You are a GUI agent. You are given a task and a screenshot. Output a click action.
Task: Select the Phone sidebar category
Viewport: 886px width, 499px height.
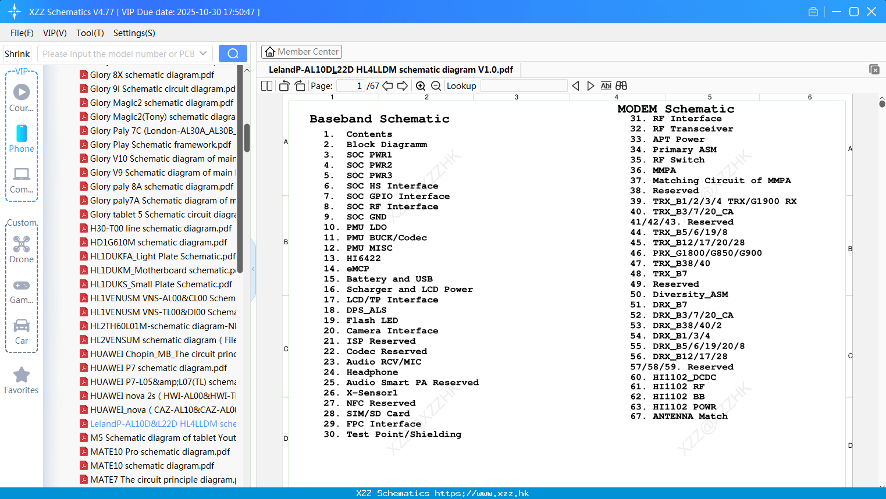pyautogui.click(x=22, y=138)
